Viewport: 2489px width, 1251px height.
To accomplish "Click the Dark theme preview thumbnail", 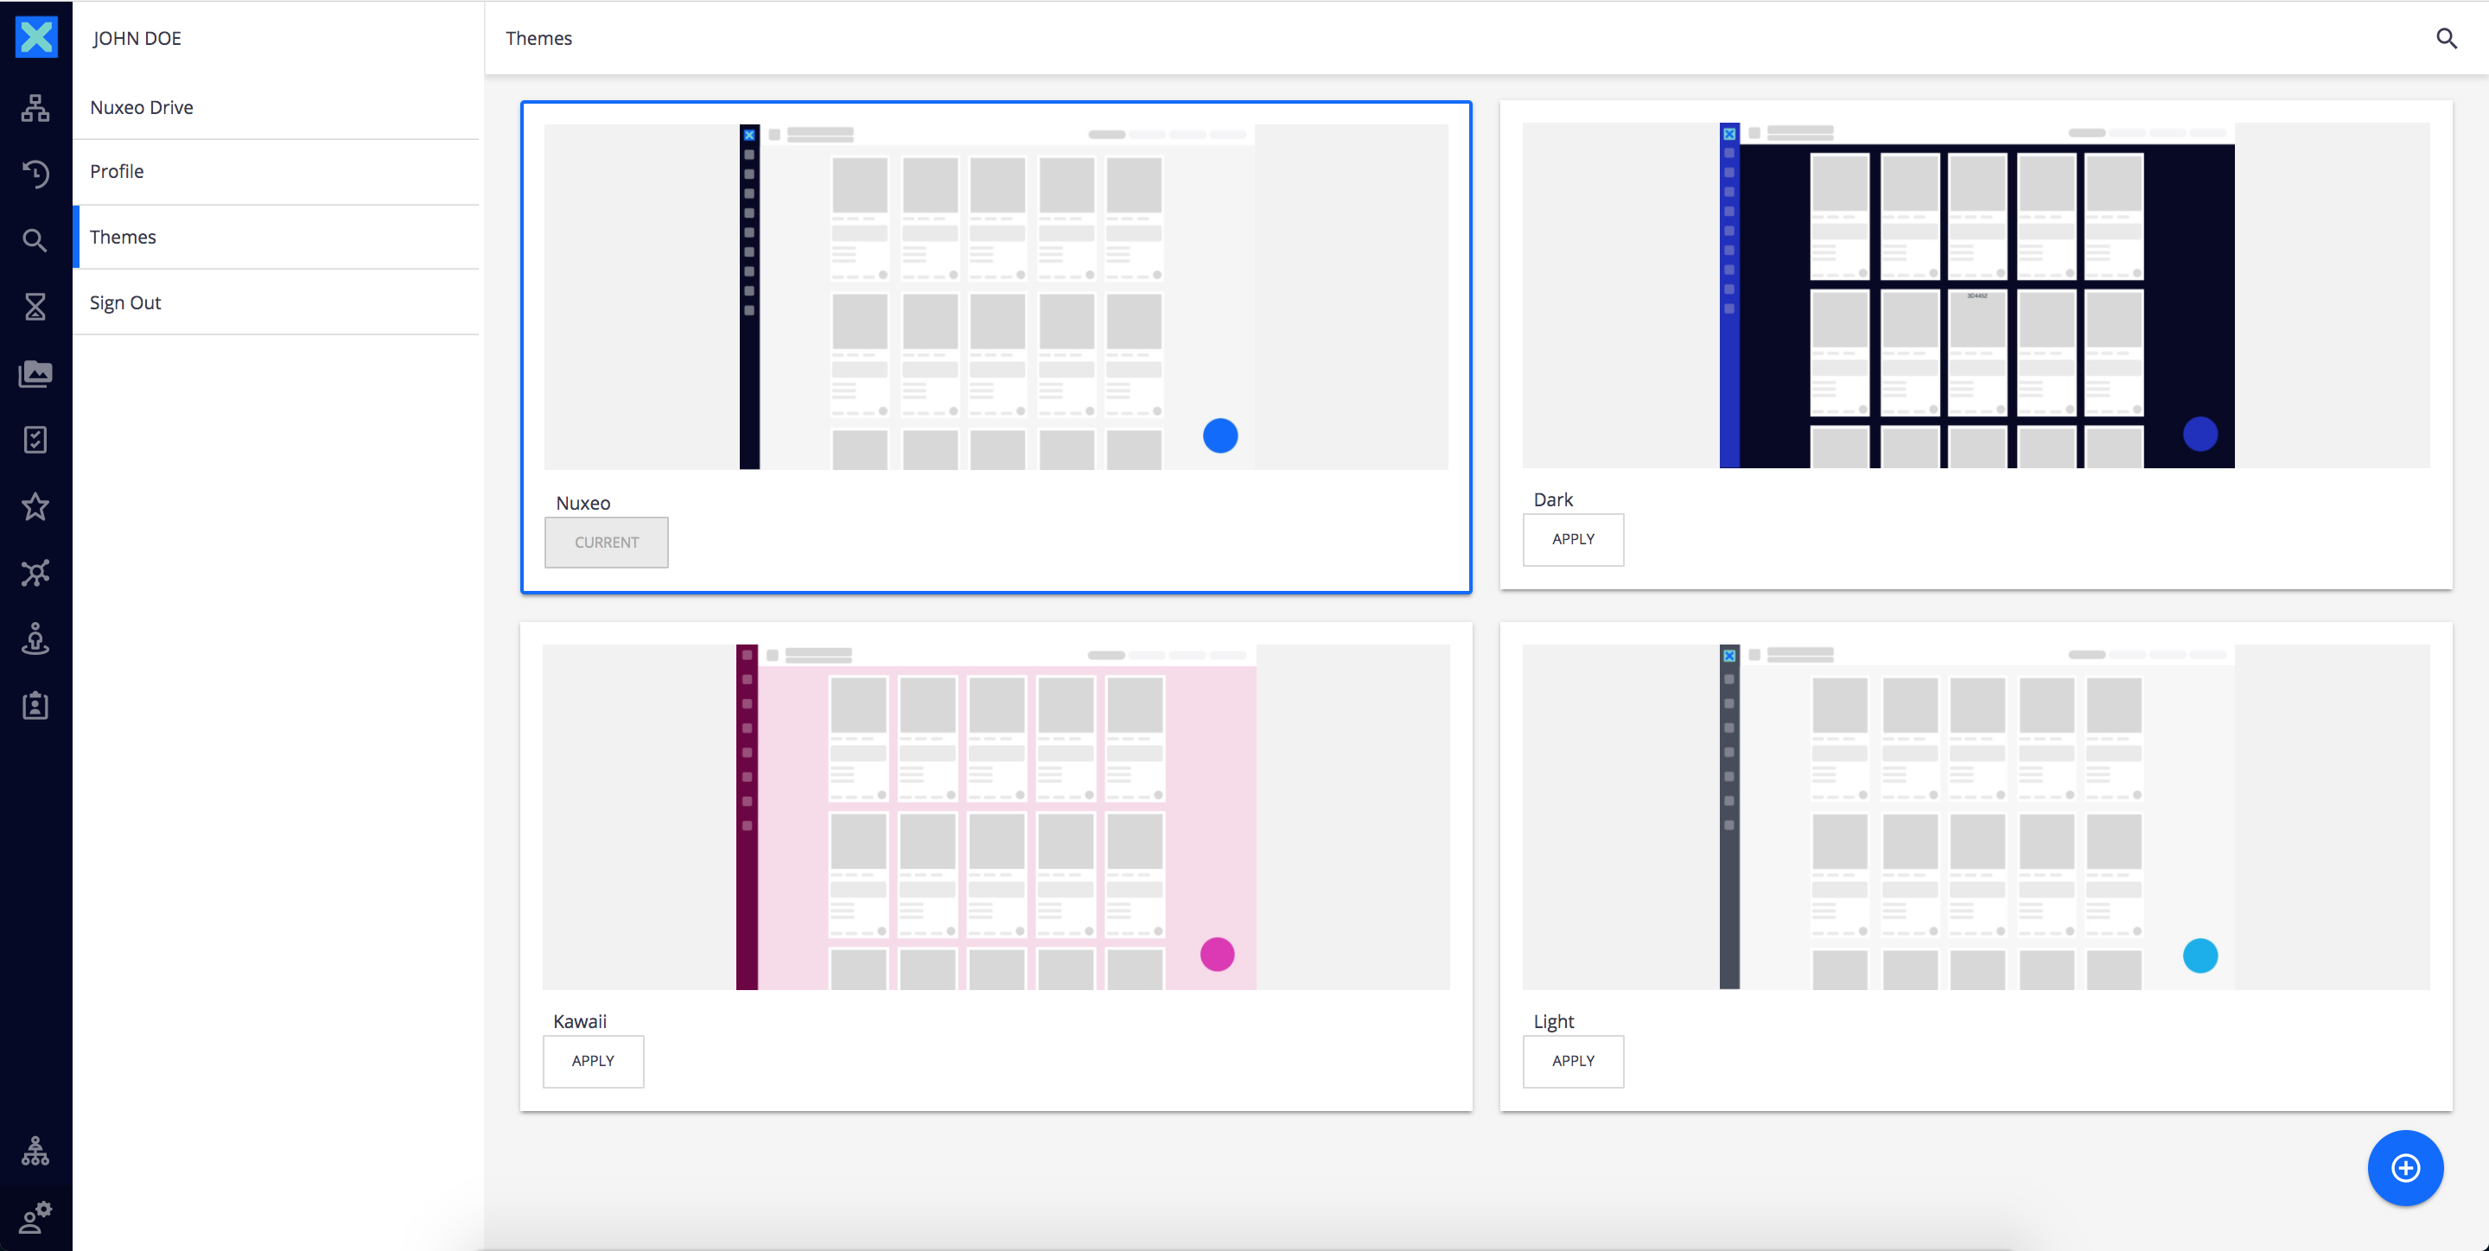I will tap(1976, 295).
